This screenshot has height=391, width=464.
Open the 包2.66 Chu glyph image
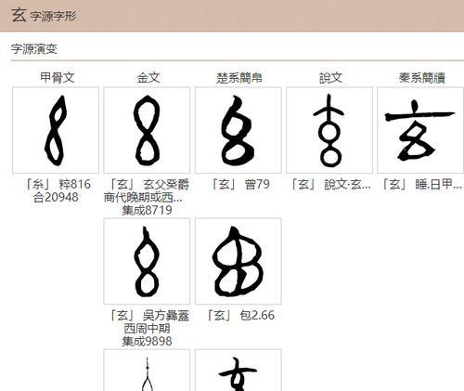pyautogui.click(x=238, y=261)
